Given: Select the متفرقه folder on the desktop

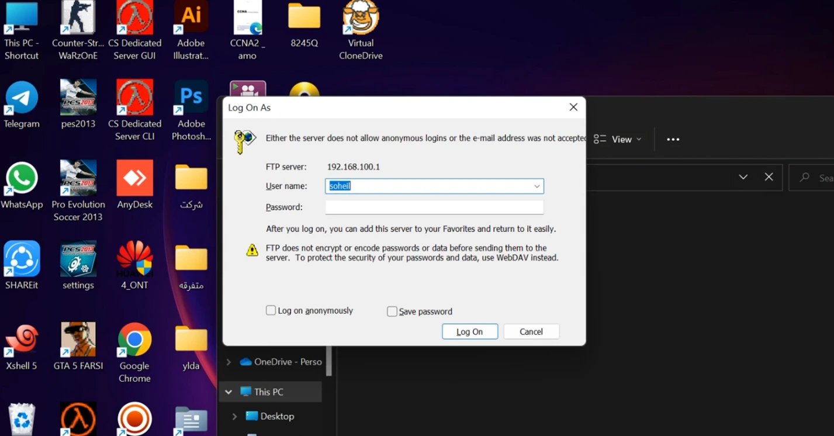Looking at the screenshot, I should (191, 267).
